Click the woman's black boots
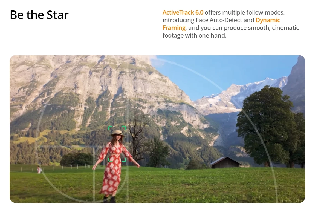This screenshot has width=324, height=212. pyautogui.click(x=110, y=199)
